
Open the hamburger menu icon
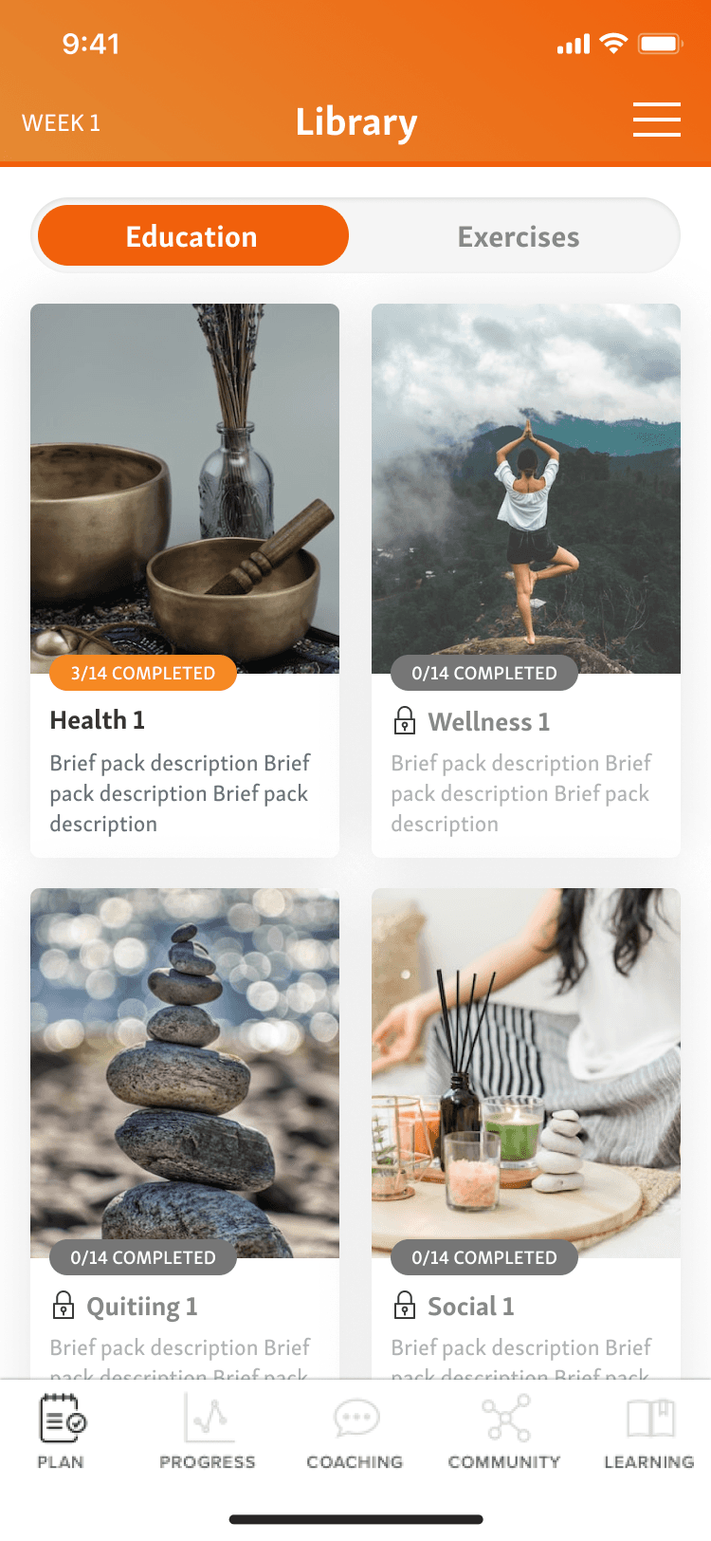[656, 120]
